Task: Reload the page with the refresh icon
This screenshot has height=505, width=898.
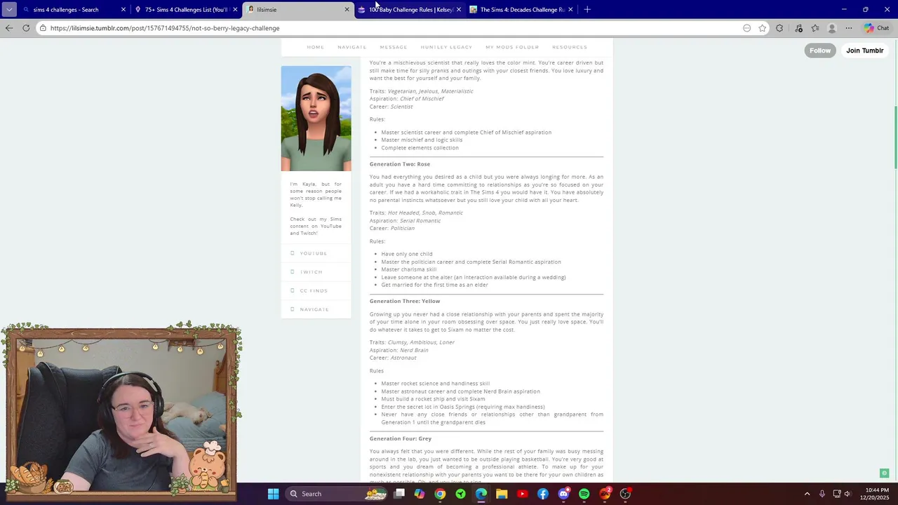Action: pyautogui.click(x=26, y=28)
